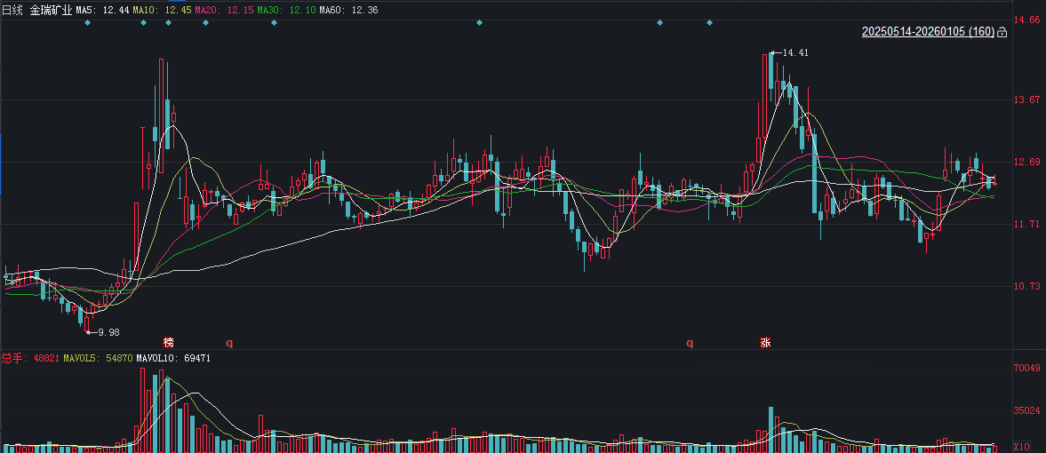The image size is (1046, 453).
Task: Click the 14.41 high price annotation
Action: 794,53
